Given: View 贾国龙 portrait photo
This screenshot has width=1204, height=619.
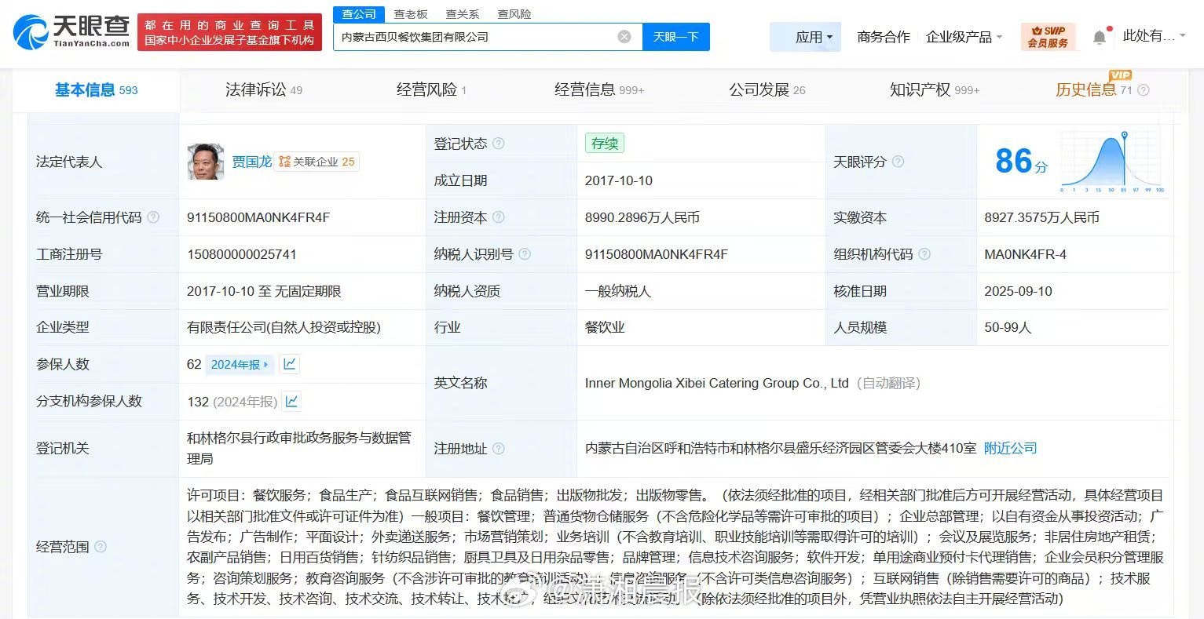Looking at the screenshot, I should point(206,162).
